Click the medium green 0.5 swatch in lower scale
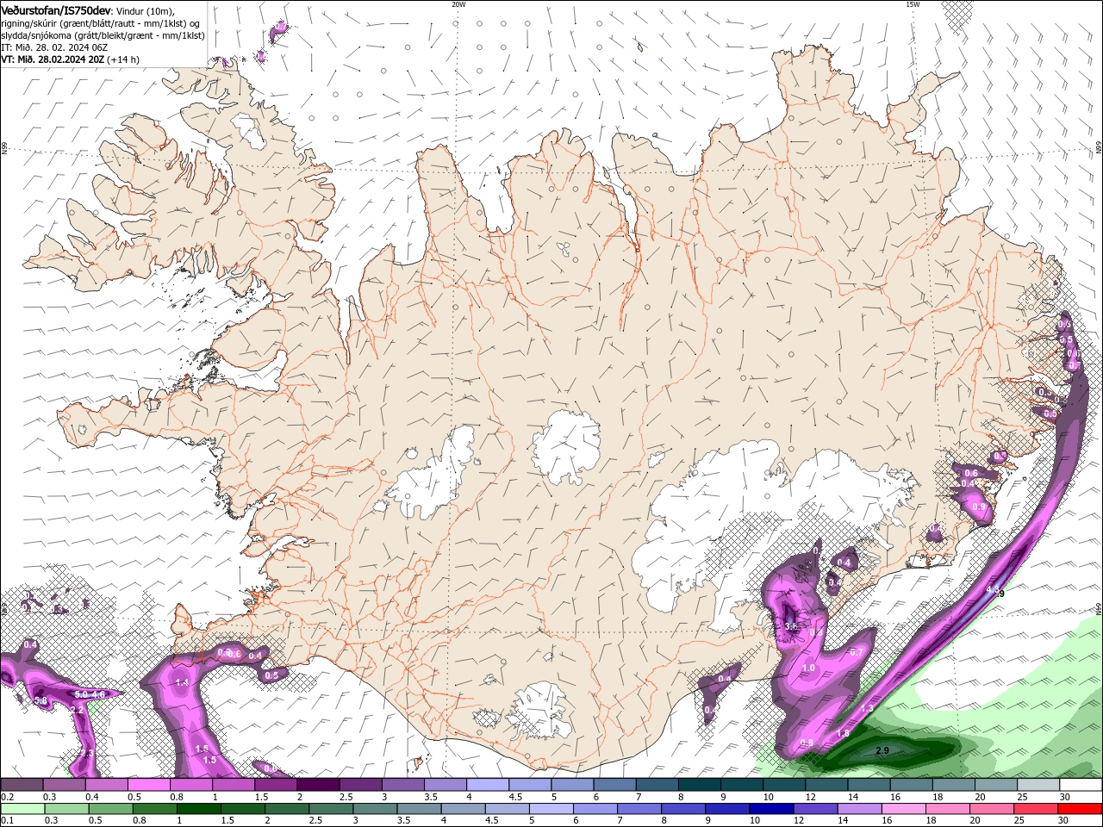The height and width of the screenshot is (827, 1103). click(x=111, y=809)
